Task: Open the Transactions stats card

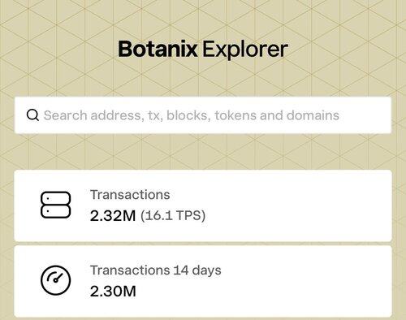Action: (203, 205)
